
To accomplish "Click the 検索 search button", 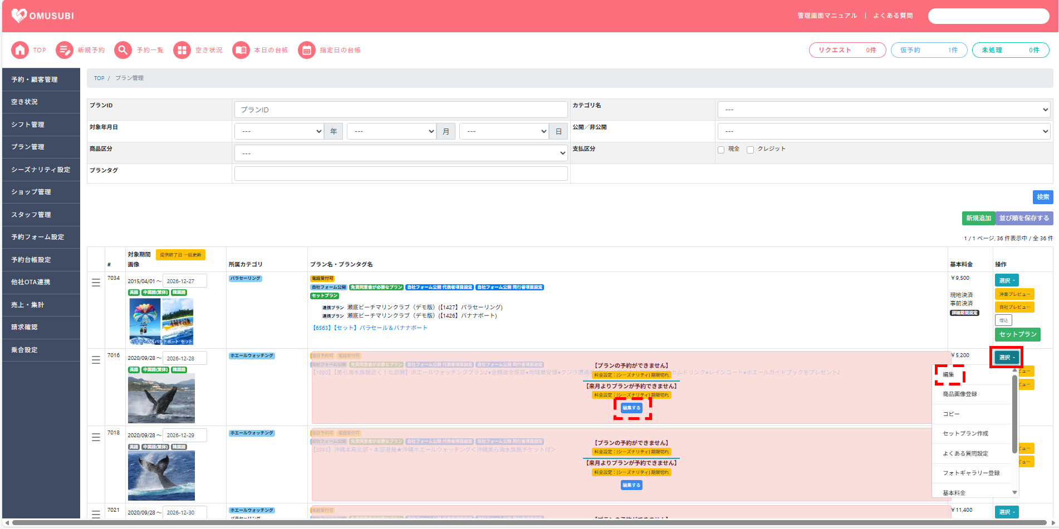I will (1042, 197).
